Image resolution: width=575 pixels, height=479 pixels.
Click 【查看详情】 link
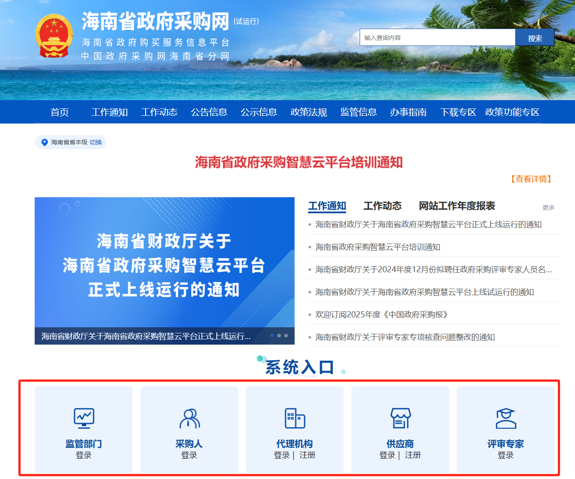531,179
